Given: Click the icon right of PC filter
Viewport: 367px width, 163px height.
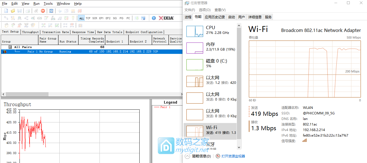Looking at the screenshot, I should [137, 18].
